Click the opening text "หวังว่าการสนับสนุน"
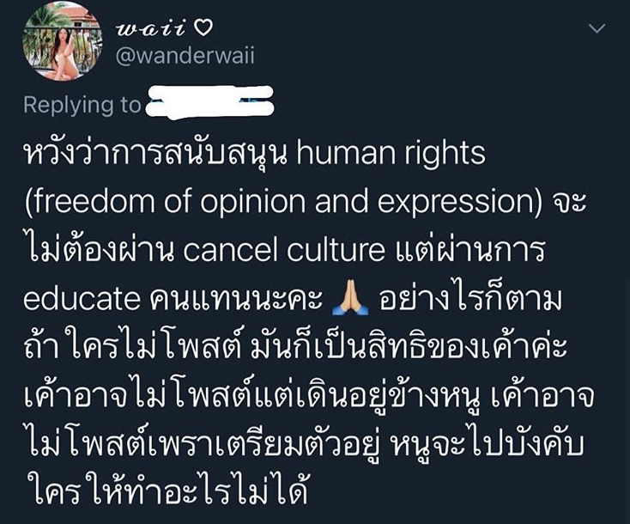Screen dimensions: 630x524 (156, 154)
